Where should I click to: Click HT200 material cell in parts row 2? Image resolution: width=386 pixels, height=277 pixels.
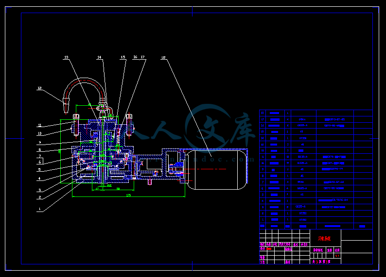[303, 213]
